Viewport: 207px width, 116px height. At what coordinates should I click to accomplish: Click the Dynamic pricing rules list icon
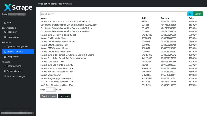[5, 46]
